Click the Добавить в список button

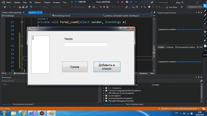pyautogui.click(x=107, y=67)
